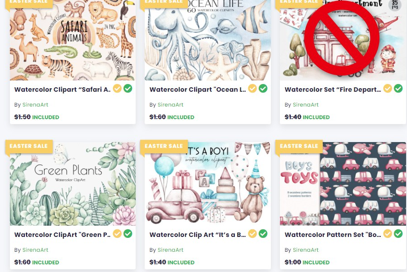
Task: Open Watercolor Clipart "Ocean L.." title link
Action: click(x=197, y=89)
